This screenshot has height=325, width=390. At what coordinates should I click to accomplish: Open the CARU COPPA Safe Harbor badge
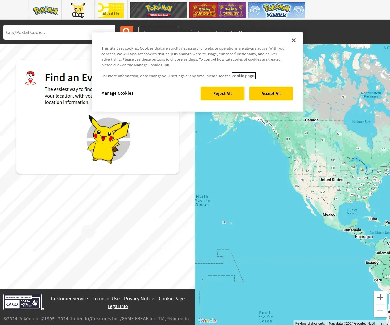pos(23,302)
